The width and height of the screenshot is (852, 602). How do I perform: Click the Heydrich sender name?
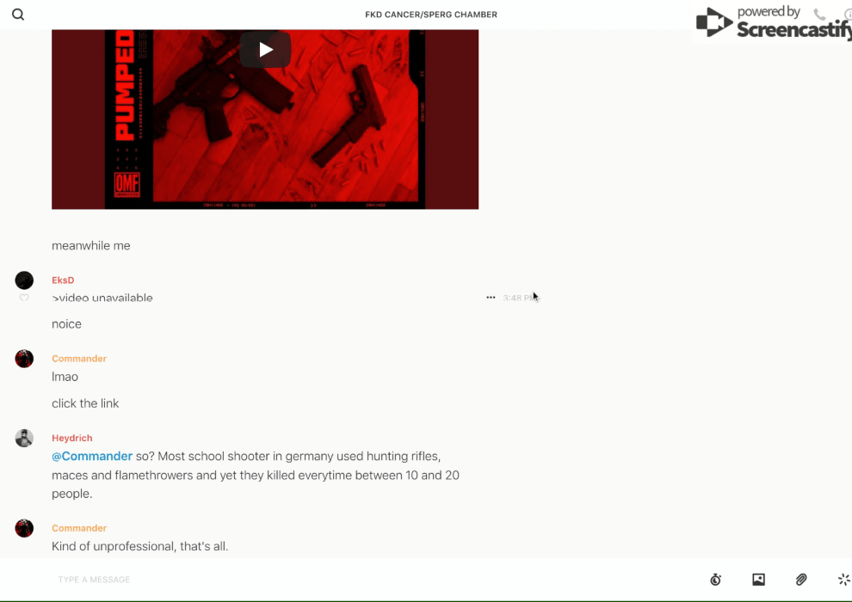pyautogui.click(x=71, y=438)
